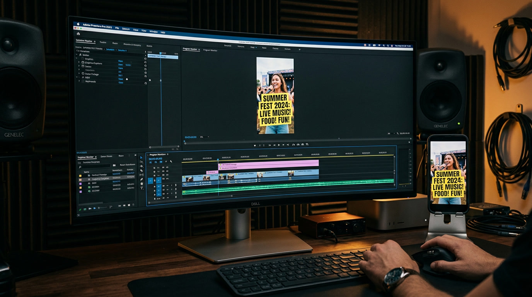Open the zoom level Fit dropdown

click(205, 137)
